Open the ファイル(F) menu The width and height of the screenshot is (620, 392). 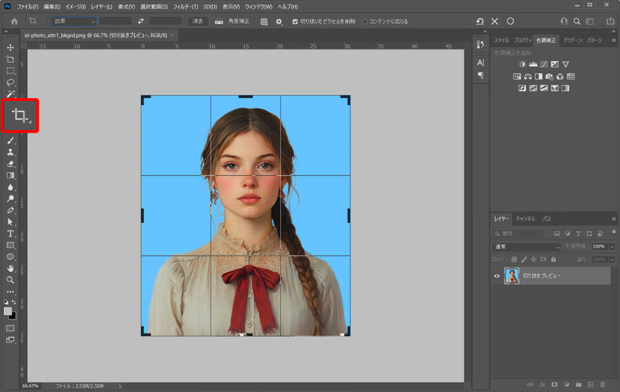[x=28, y=7]
